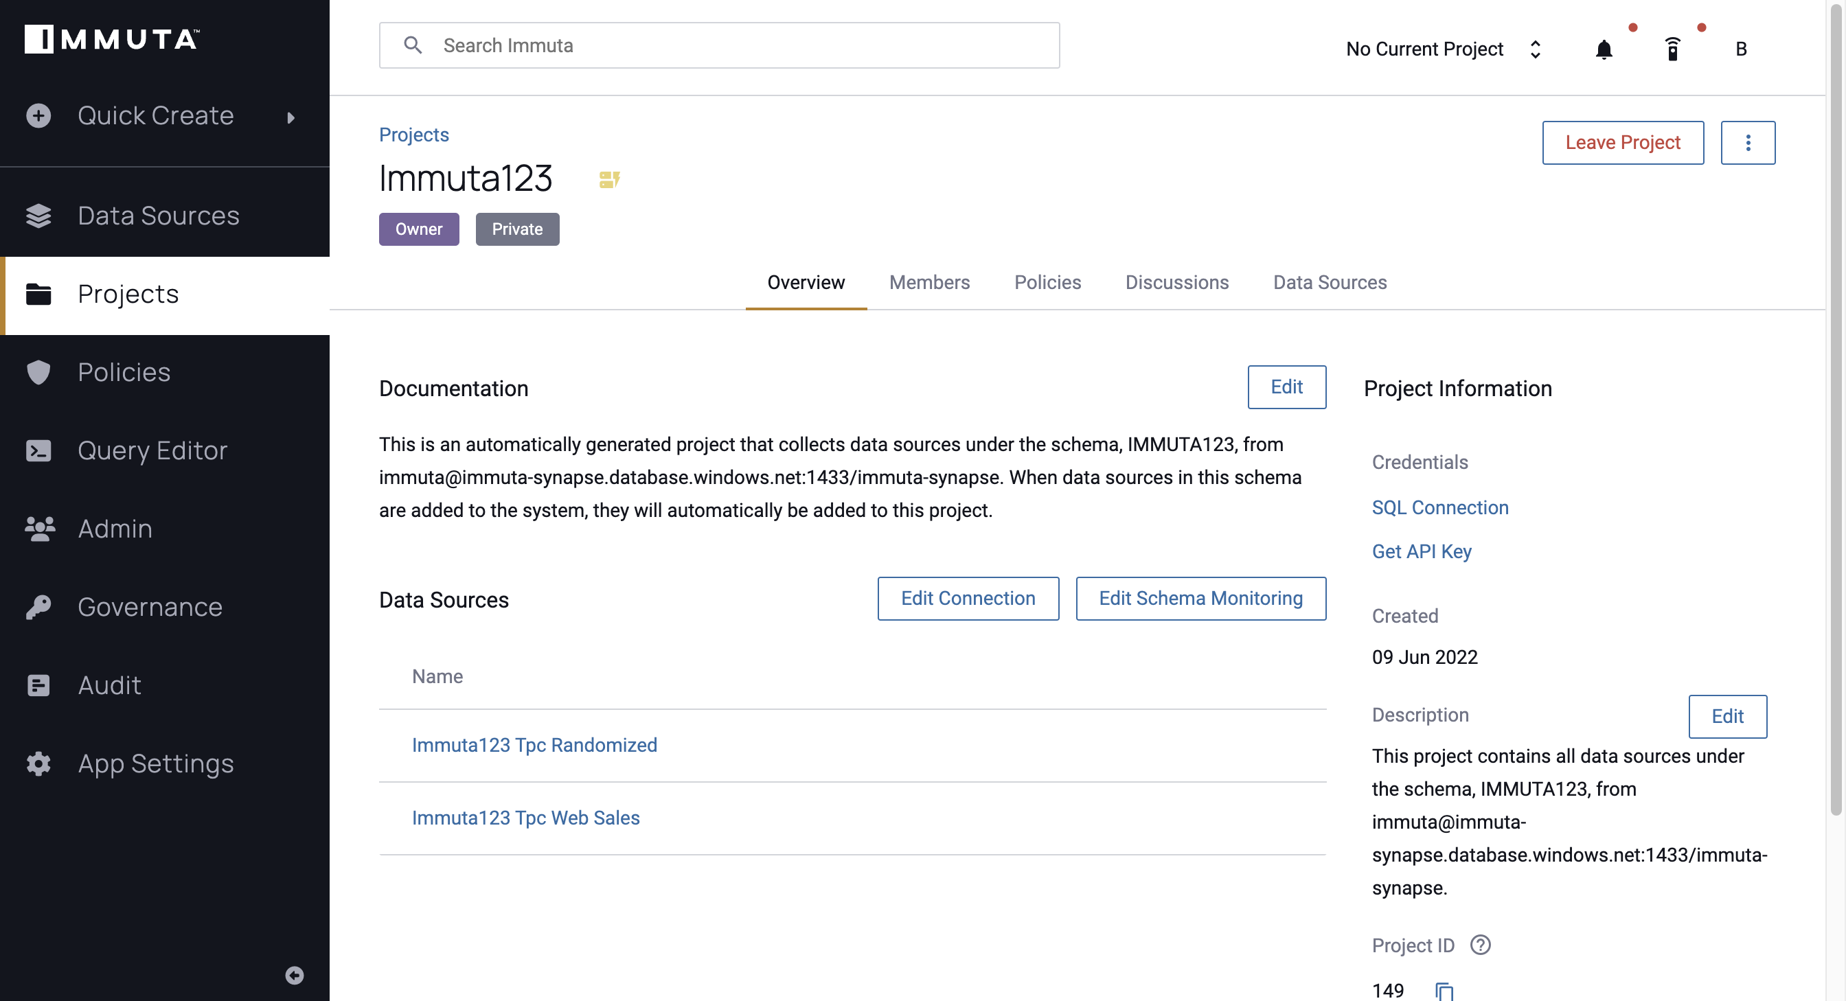This screenshot has height=1001, width=1846.
Task: Click the search magnifier icon
Action: point(413,45)
